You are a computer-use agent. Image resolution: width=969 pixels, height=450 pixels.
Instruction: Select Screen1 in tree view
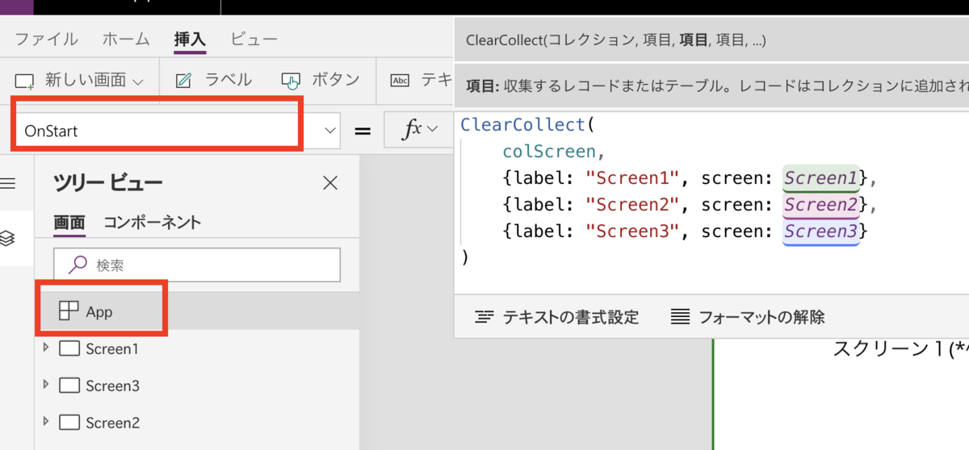[112, 349]
